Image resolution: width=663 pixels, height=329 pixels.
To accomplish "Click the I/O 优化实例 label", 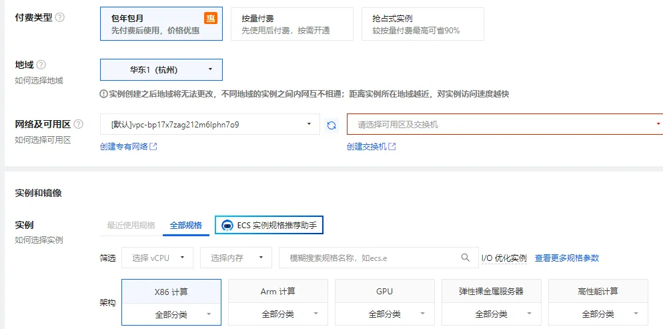I will 504,258.
